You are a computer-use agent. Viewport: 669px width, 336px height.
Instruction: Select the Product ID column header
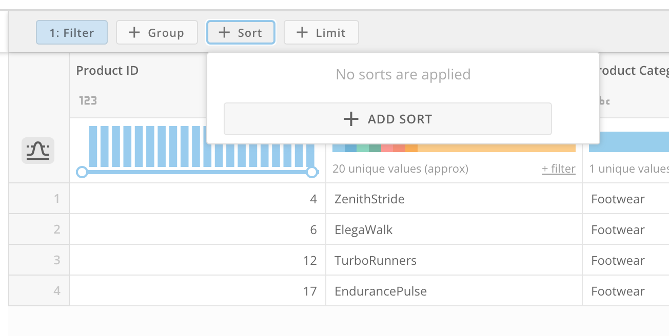pos(107,70)
